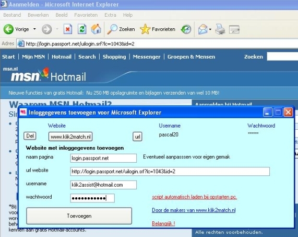Expand the Mail icon dropdown arrow
This screenshot has height=237, width=298.
210,29
